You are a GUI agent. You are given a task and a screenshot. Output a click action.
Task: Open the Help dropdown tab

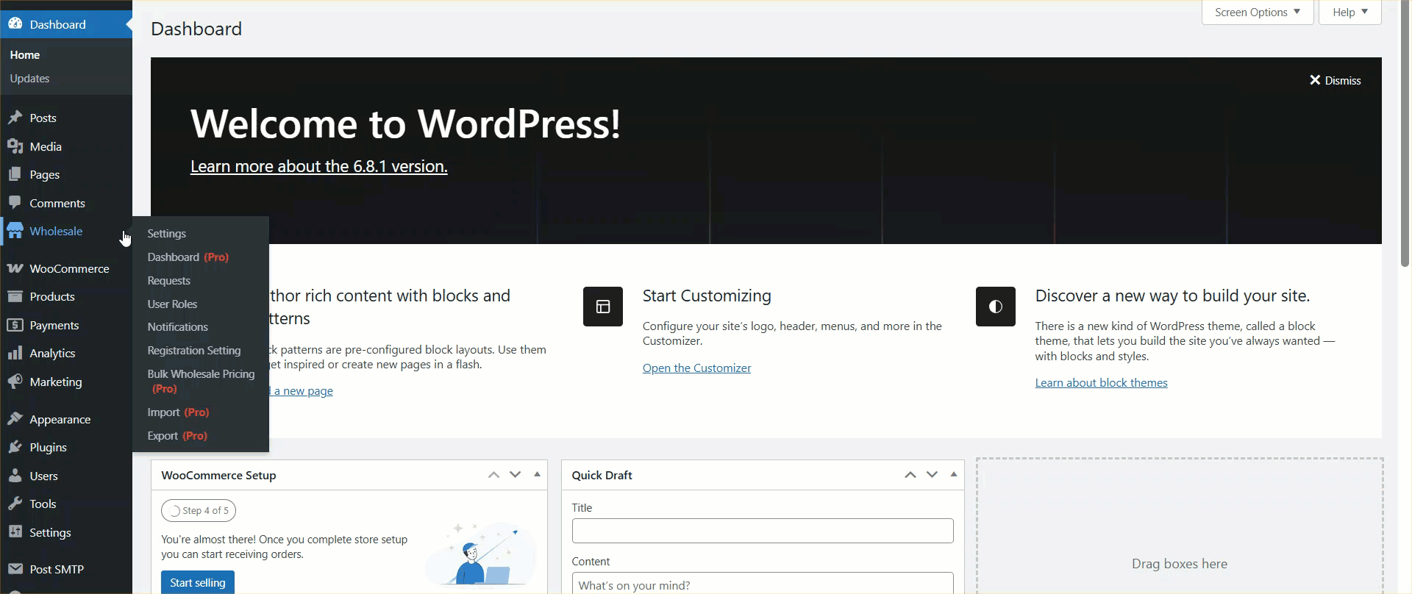point(1350,12)
